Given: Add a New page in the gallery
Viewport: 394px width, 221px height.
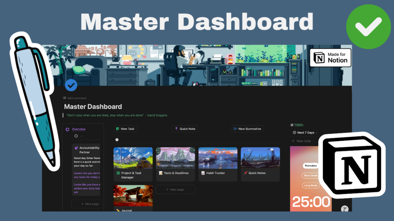Looking at the screenshot, I should tap(175, 189).
